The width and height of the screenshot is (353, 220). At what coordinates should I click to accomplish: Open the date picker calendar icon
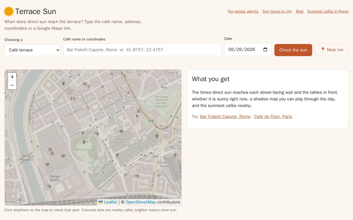pos(265,50)
